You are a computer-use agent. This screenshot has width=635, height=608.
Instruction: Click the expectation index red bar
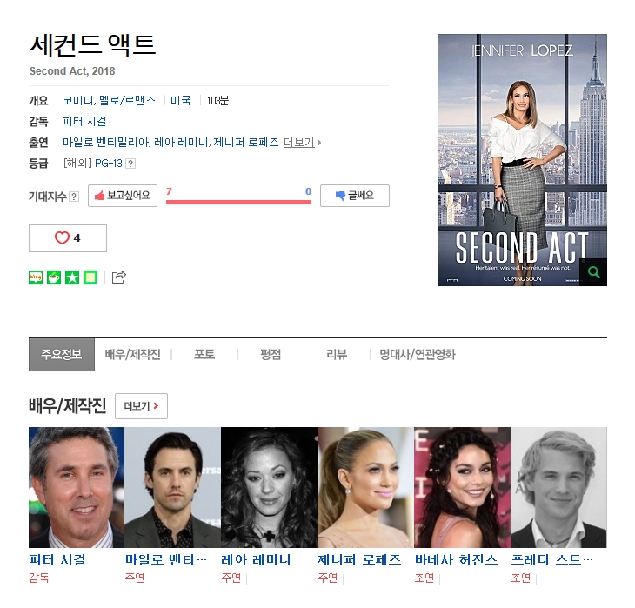point(238,202)
